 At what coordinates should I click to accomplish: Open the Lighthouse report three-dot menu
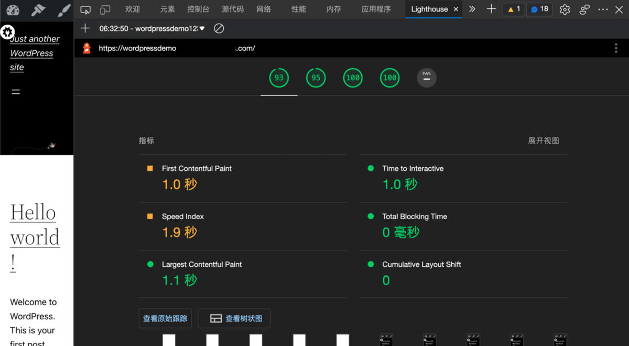point(616,48)
